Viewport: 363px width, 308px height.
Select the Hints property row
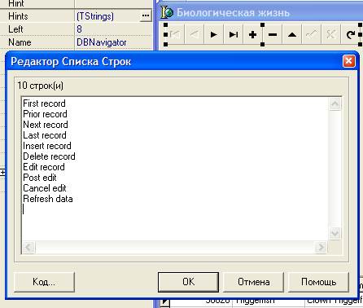[76, 16]
